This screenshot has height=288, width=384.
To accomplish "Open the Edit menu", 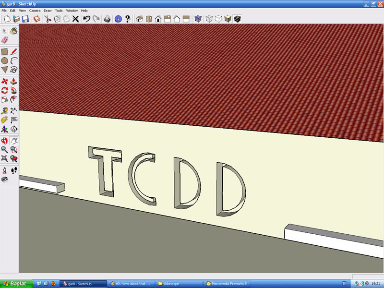I will pyautogui.click(x=12, y=11).
